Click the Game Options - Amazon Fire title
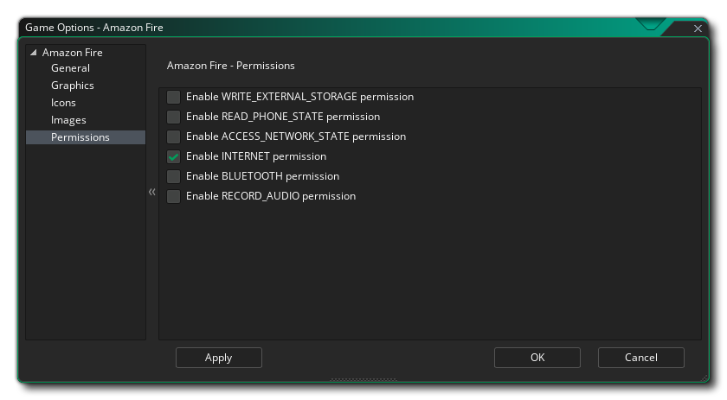 [94, 28]
